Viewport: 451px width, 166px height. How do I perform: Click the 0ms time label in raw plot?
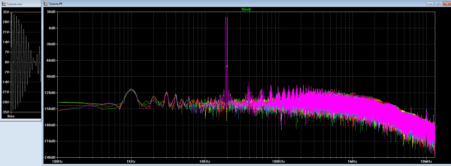click(11, 116)
